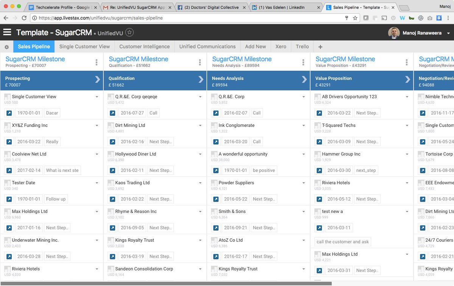
Task: Open AB Drivers Opportunity 123 record arrow icon
Action: pos(319,113)
